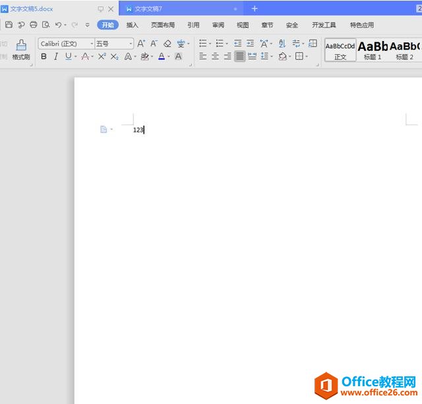The width and height of the screenshot is (422, 404).
Task: Expand the Borders dropdown arrow
Action: [307, 57]
